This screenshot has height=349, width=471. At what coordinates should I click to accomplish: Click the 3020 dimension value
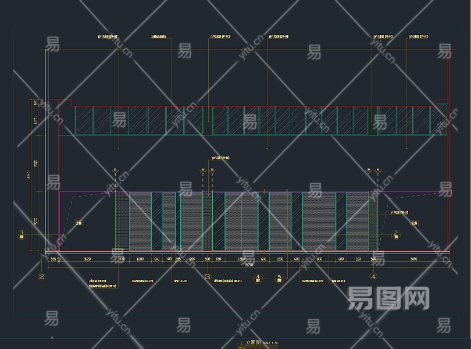click(x=87, y=259)
